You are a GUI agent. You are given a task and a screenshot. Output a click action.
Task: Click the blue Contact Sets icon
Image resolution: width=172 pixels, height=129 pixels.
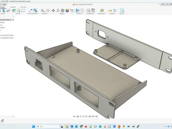(78, 11)
